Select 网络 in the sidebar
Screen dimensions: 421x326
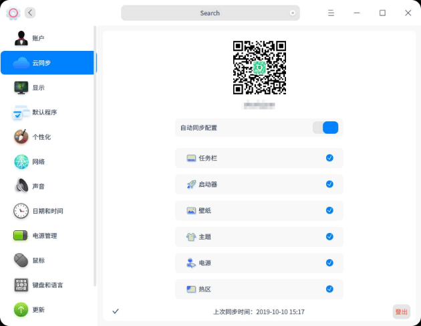47,161
